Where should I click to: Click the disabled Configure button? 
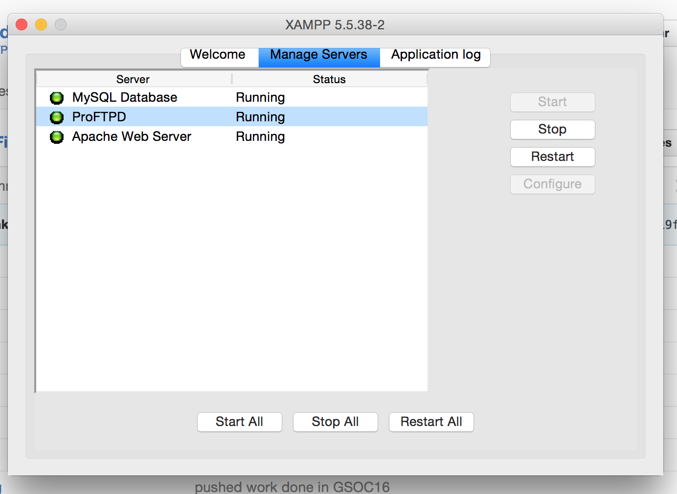pos(552,184)
